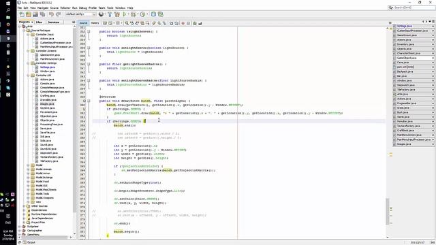Click the Comment icon in editor toolbar

[x=195, y=23]
